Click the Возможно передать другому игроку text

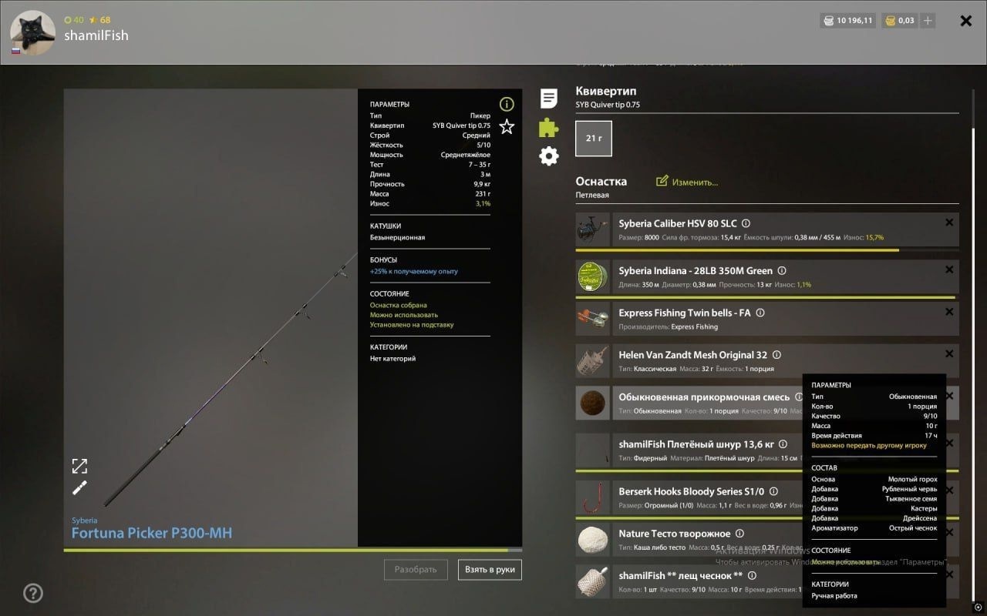pos(869,445)
